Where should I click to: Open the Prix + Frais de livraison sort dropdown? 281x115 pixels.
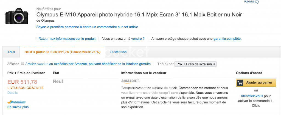click(196, 64)
